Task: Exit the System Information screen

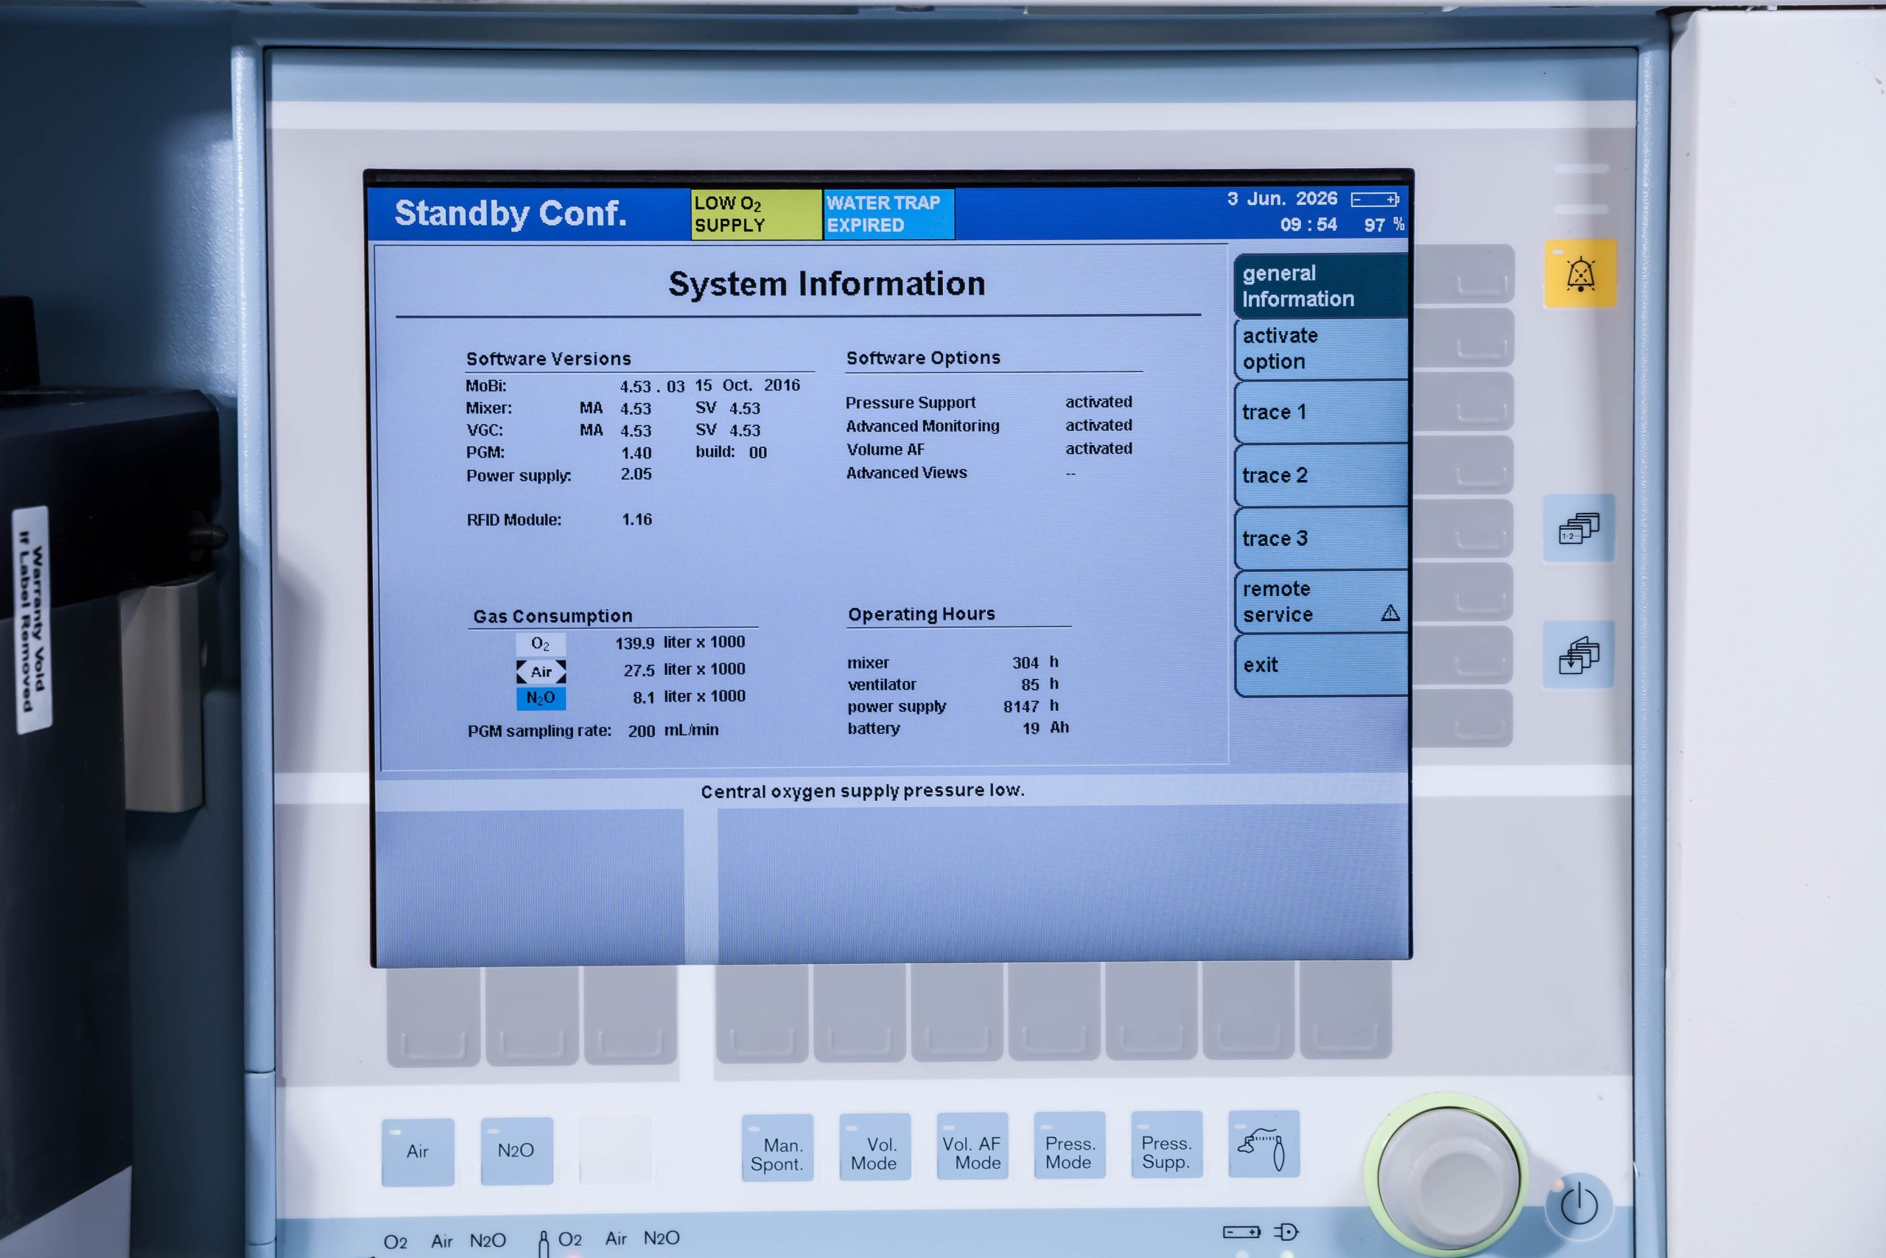Action: (x=1321, y=665)
